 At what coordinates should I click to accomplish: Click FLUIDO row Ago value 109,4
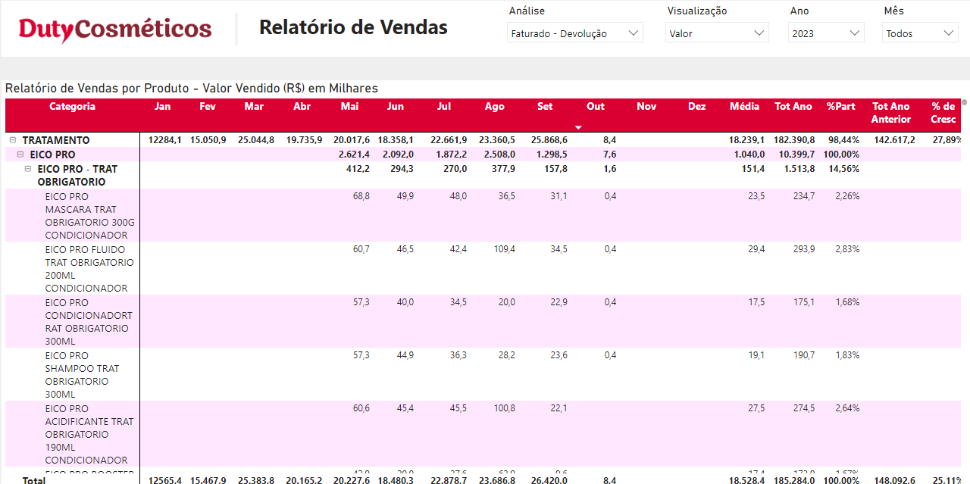[x=503, y=249]
